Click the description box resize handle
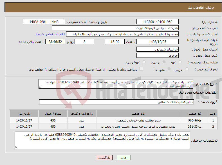 click(x=40, y=87)
